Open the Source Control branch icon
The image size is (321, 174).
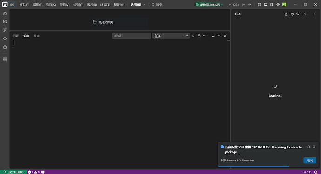coord(5,30)
